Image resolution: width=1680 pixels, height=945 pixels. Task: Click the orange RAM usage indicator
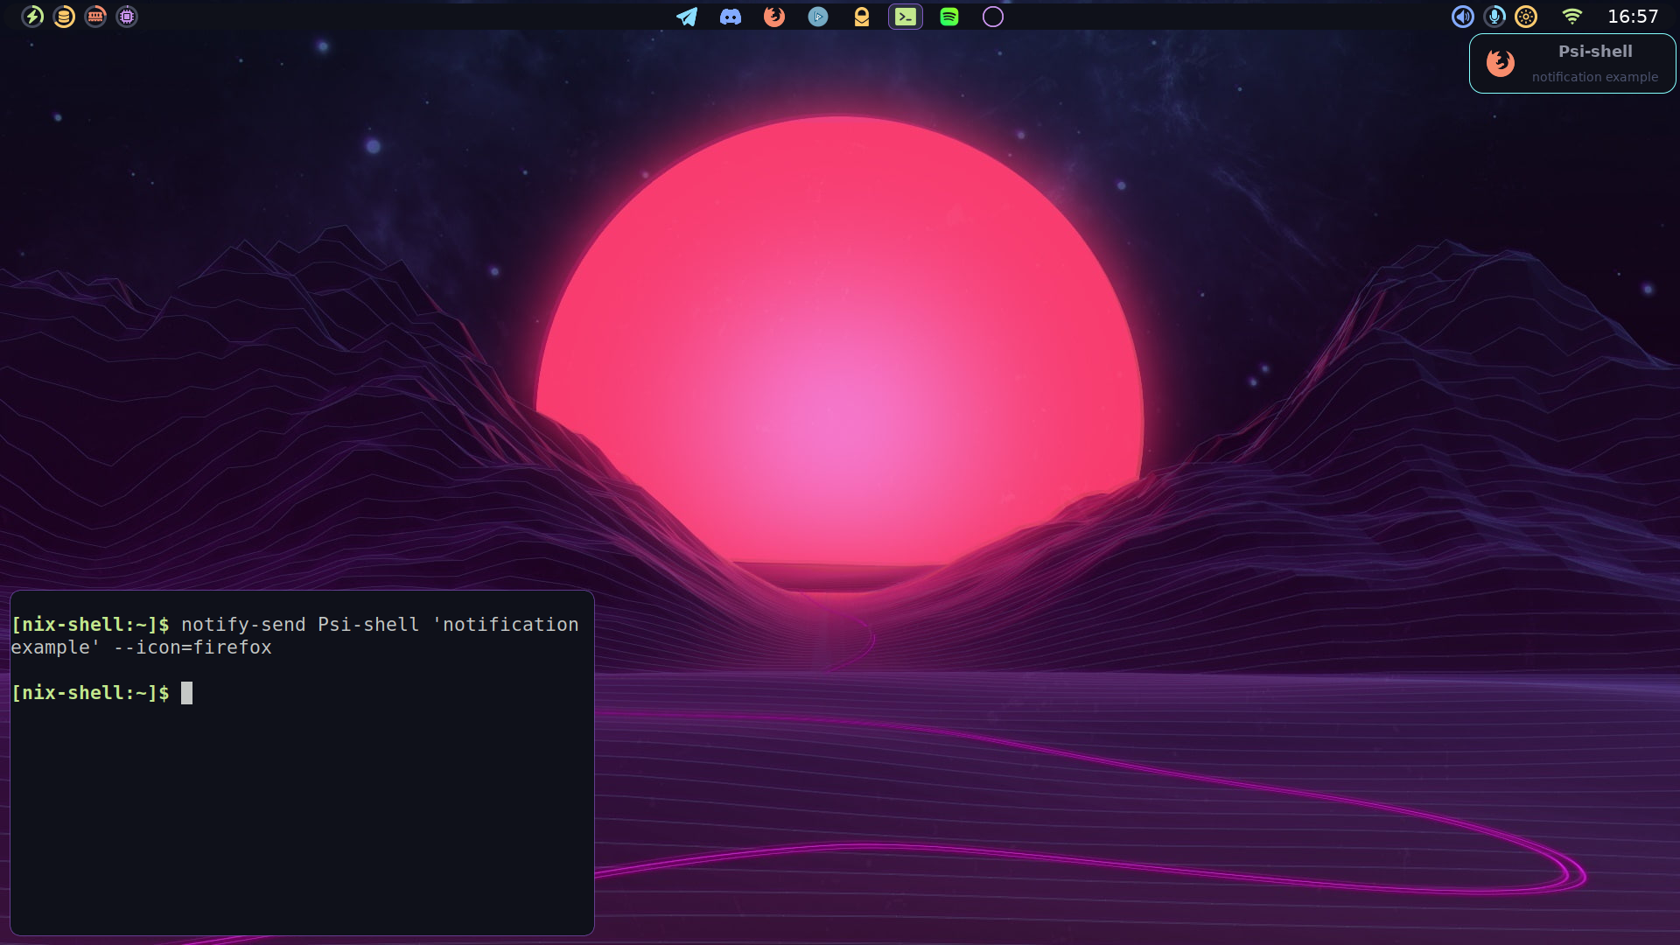[95, 17]
